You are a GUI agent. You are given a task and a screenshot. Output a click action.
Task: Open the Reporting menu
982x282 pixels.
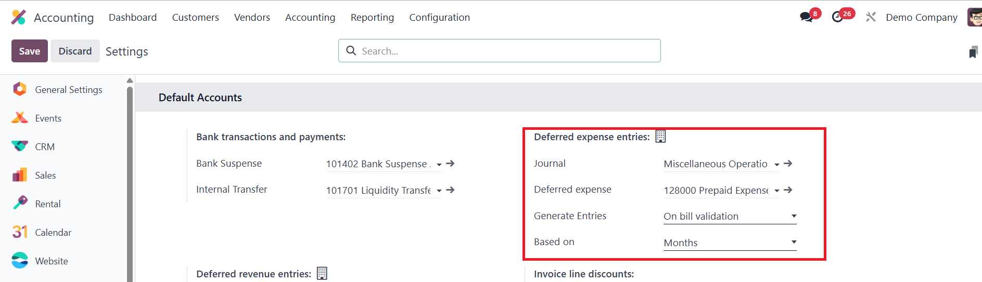[372, 17]
